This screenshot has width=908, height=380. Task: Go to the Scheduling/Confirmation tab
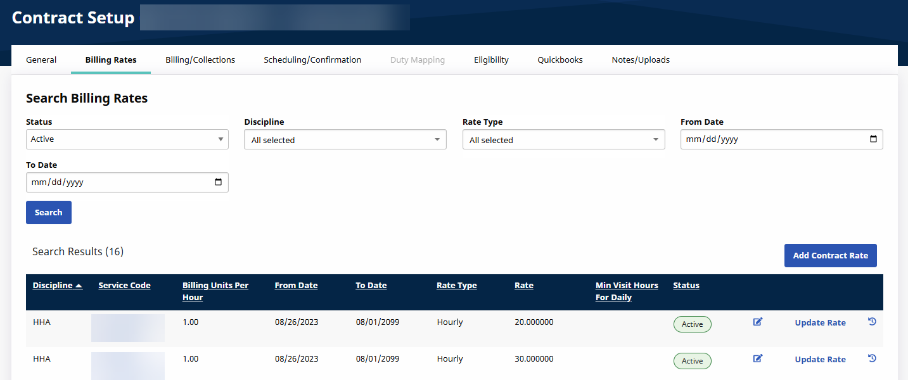tap(312, 60)
